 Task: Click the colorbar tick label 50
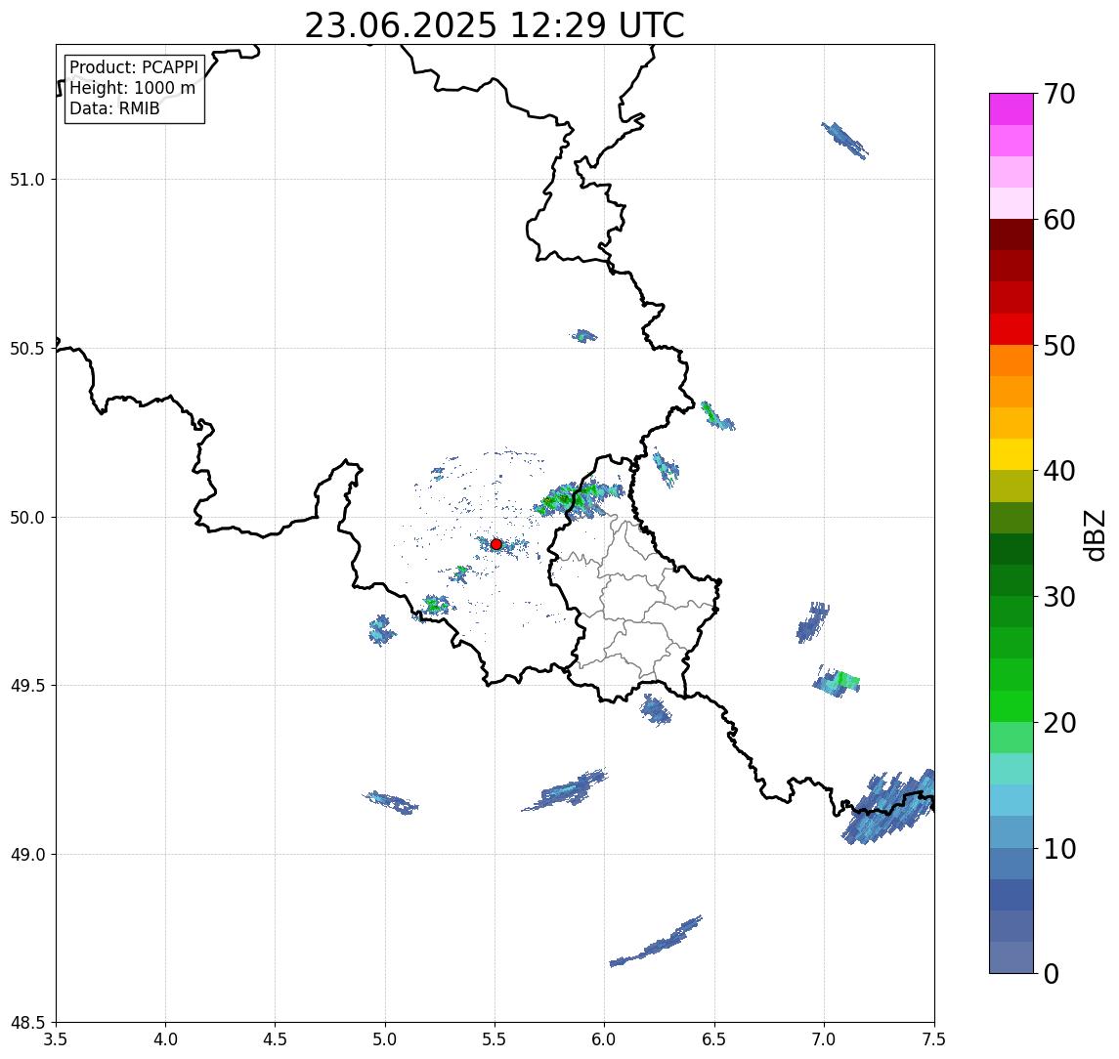pyautogui.click(x=1058, y=346)
